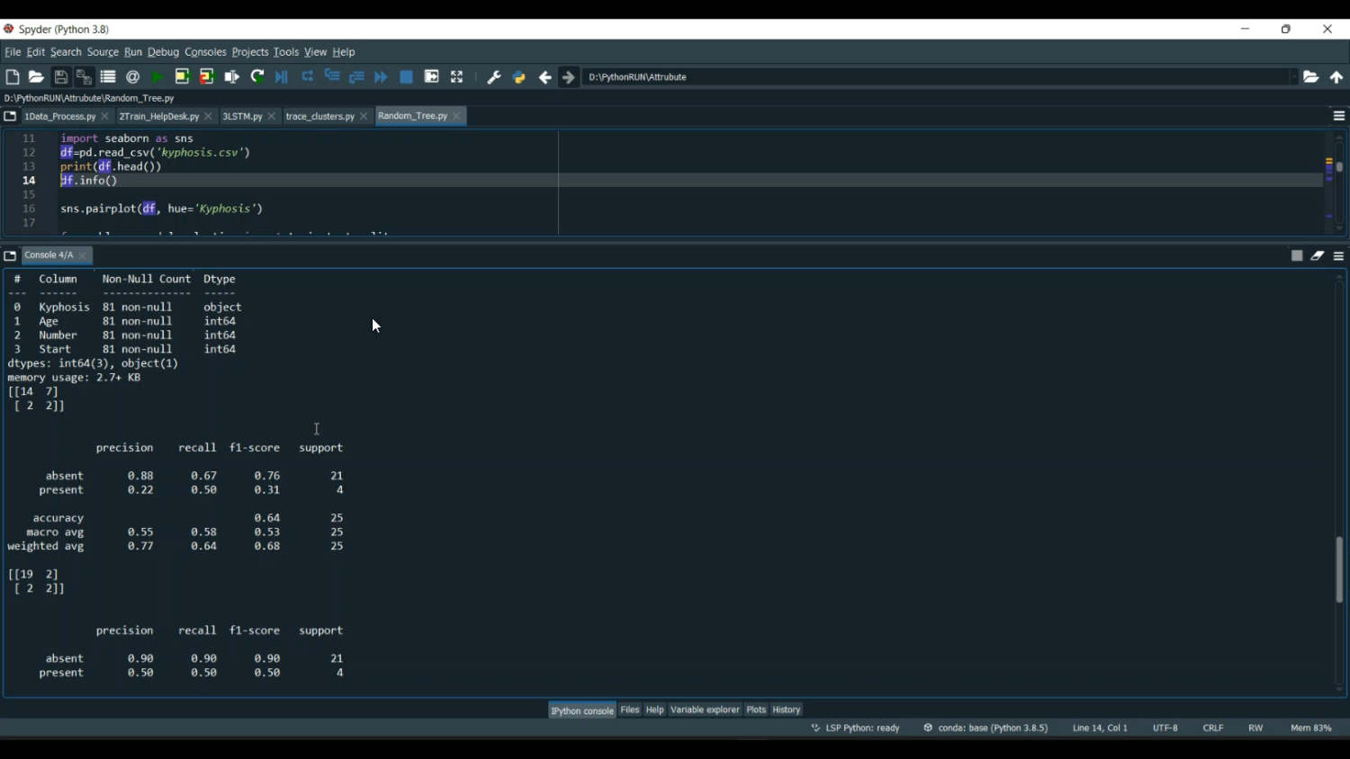Open the console pane options menu
This screenshot has height=759, width=1350.
1338,256
